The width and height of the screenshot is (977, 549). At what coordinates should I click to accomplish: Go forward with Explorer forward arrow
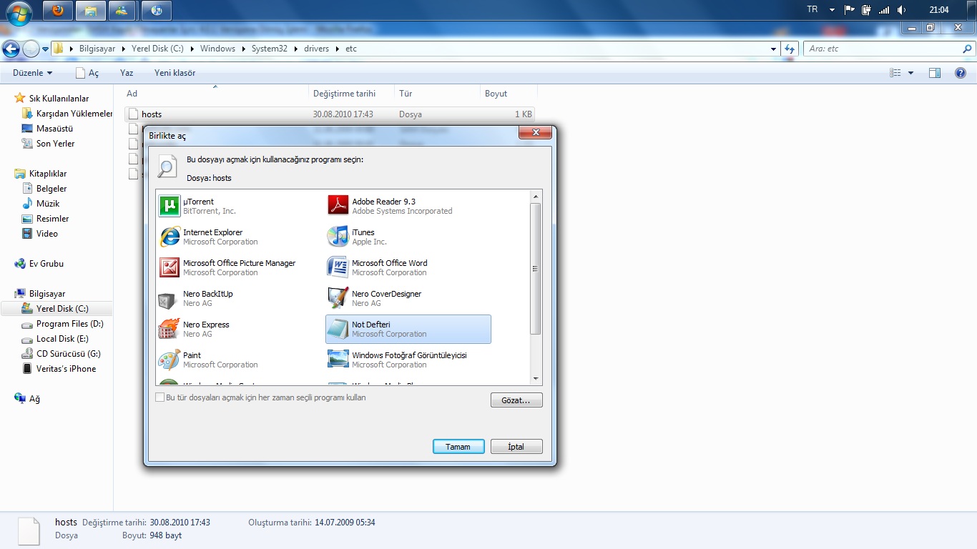[31, 49]
